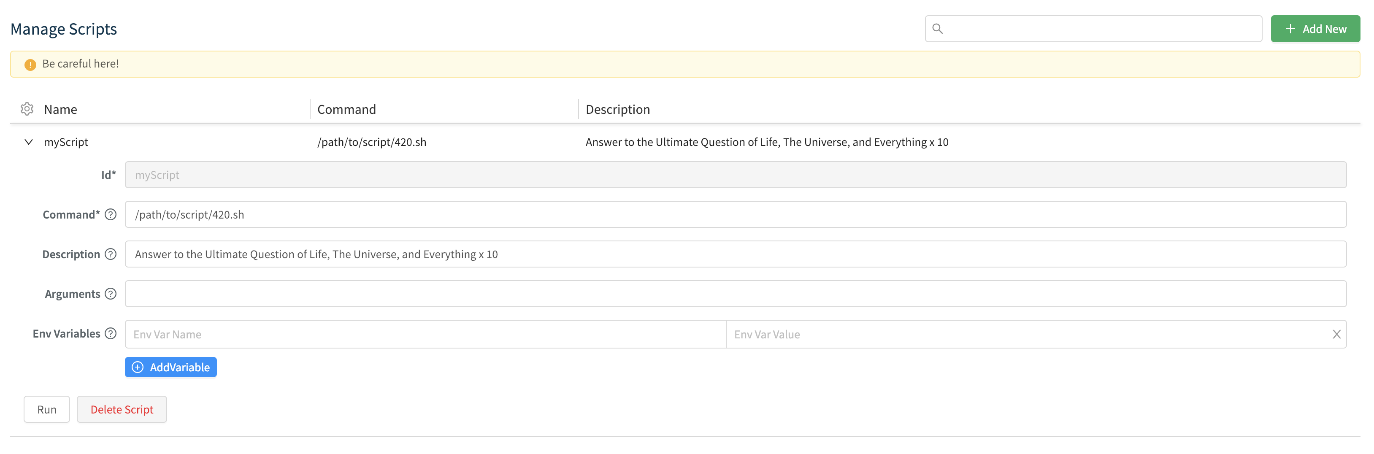1374x454 pixels.
Task: Select the Name column header
Action: pyautogui.click(x=60, y=109)
